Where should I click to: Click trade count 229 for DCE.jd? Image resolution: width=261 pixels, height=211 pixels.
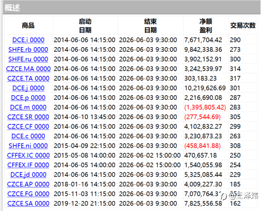[235, 175]
